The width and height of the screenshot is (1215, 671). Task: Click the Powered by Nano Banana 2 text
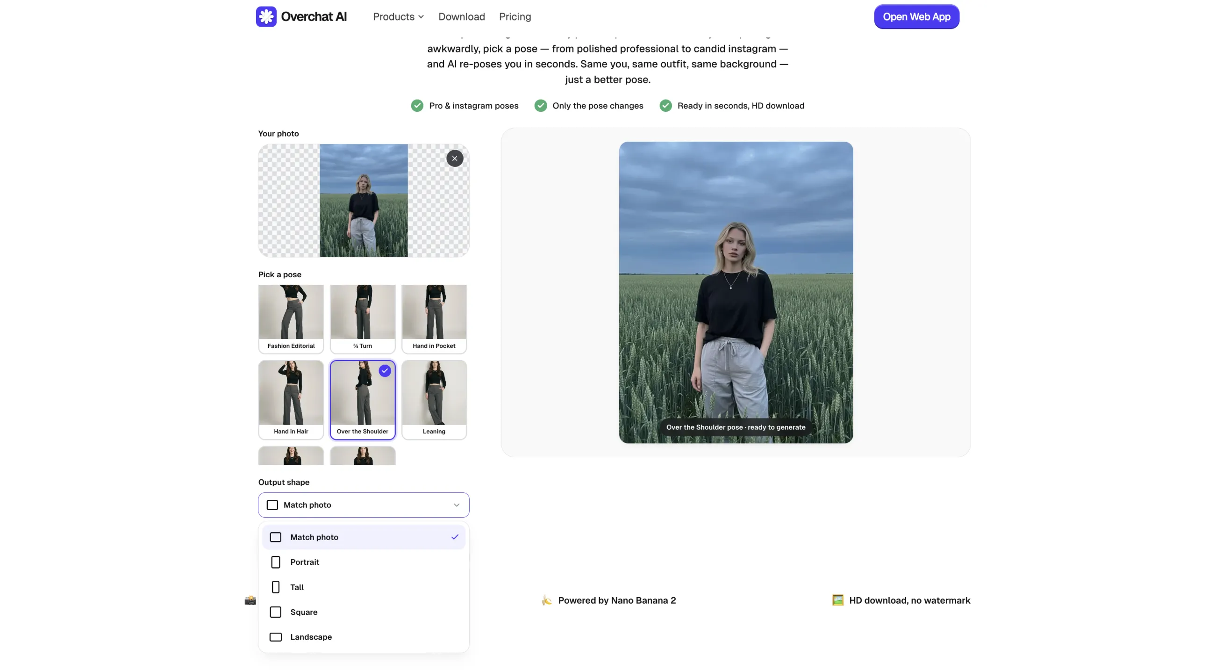click(617, 600)
